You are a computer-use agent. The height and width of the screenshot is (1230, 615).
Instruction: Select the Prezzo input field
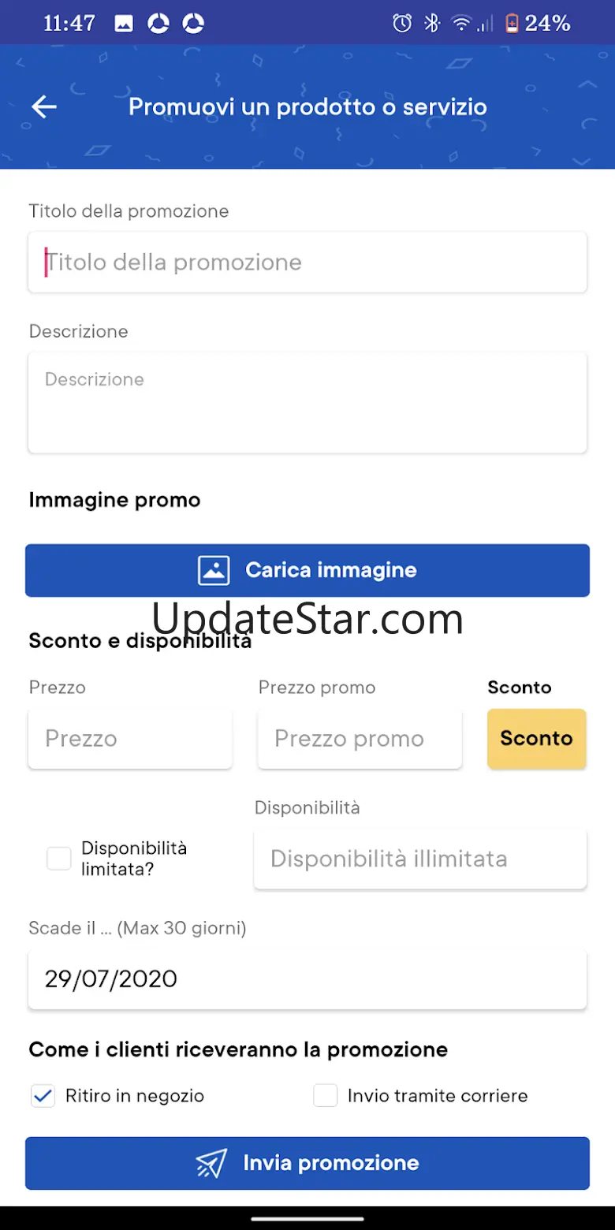[x=130, y=739]
